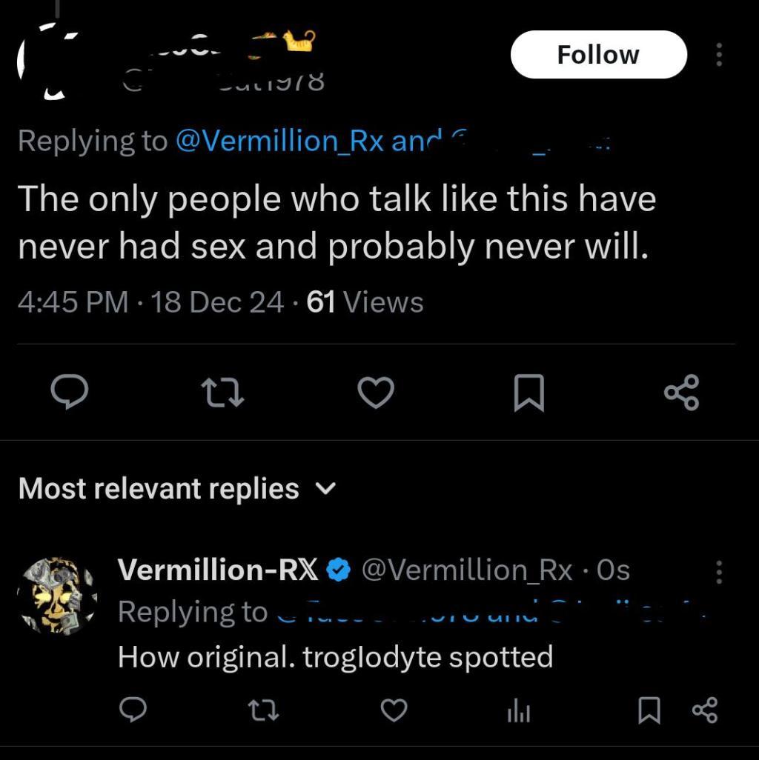Like the main tweet

376,392
